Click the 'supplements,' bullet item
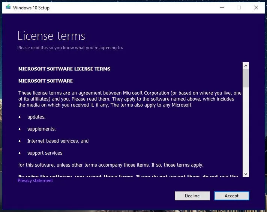 [x=42, y=129]
